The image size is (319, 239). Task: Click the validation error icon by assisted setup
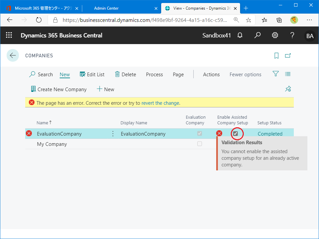pyautogui.click(x=219, y=134)
